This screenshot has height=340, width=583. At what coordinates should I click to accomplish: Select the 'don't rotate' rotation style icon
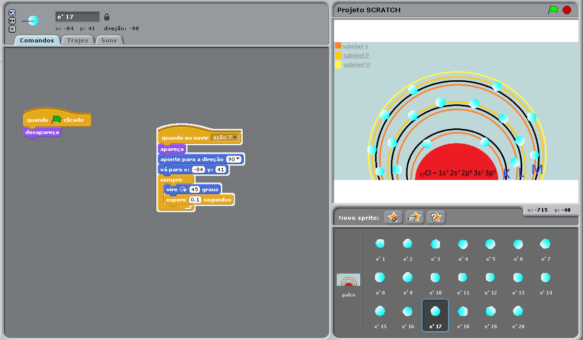coord(12,29)
